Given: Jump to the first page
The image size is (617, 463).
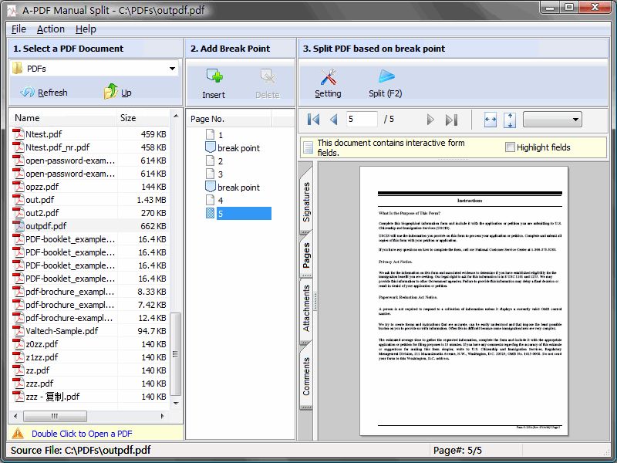Looking at the screenshot, I should coord(313,120).
